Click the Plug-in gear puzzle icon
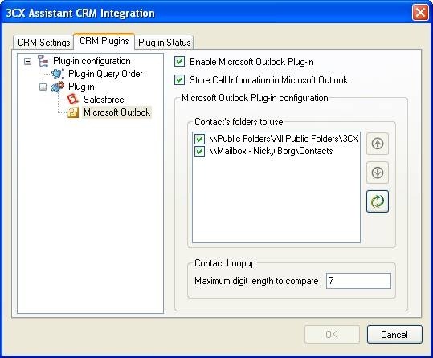This screenshot has height=358, width=433. 58,87
